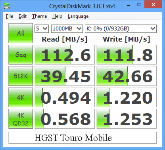Expand the drive selector showing K: 0% (0/932GB)

[x=121, y=28]
